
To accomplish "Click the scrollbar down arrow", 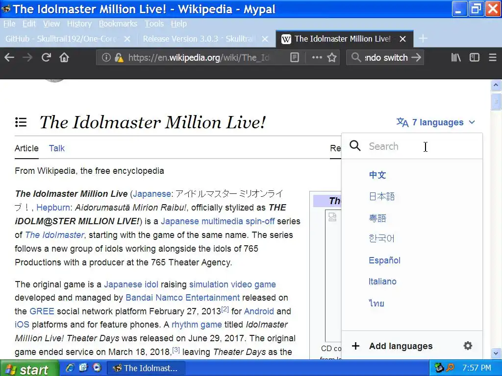I will (496, 353).
